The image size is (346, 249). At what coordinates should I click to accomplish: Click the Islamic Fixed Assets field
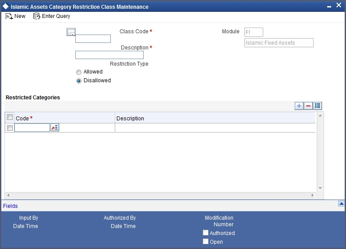click(279, 43)
